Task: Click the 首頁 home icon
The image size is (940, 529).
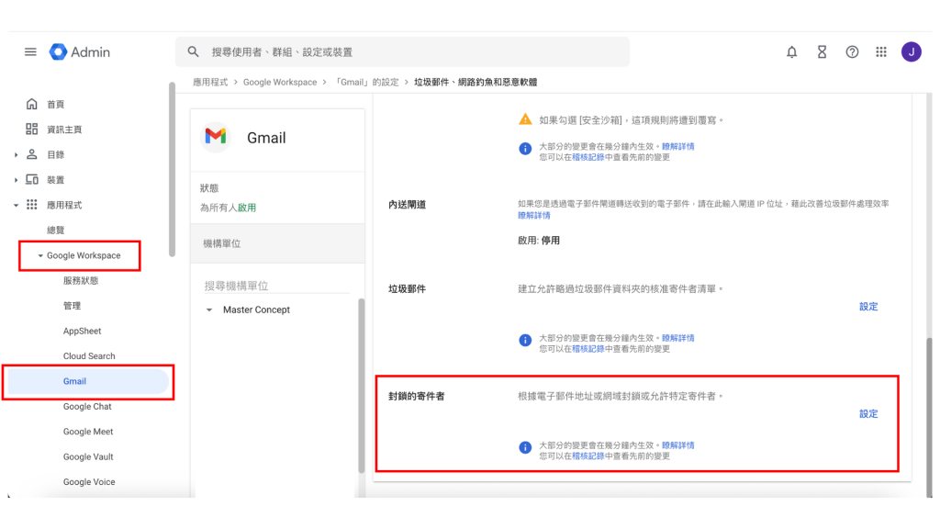Action: 32,105
